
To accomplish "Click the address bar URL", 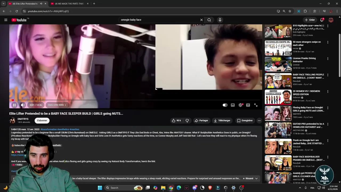I will click(48, 11).
